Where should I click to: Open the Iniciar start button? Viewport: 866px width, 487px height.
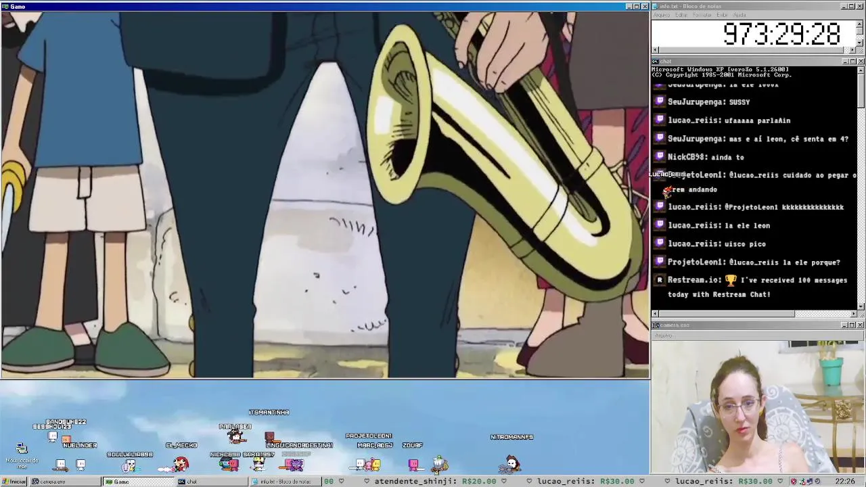tap(14, 482)
